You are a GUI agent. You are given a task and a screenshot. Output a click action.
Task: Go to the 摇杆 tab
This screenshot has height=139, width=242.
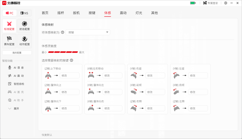60,13
